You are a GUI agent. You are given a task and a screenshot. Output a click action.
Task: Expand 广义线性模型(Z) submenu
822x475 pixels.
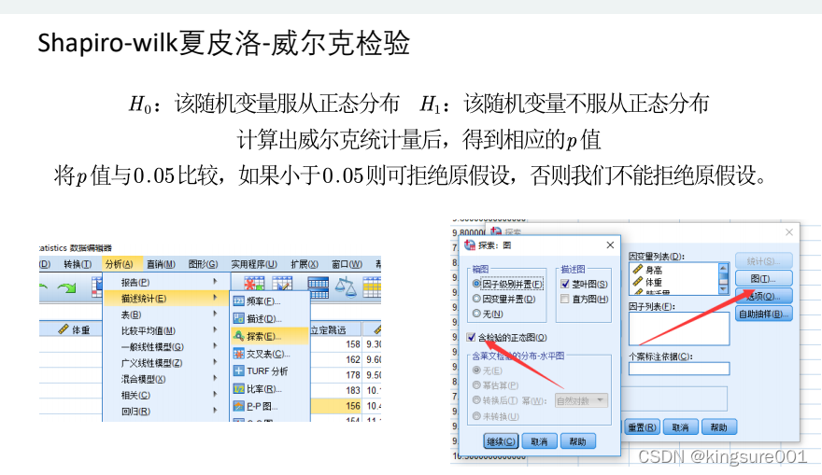[166, 363]
